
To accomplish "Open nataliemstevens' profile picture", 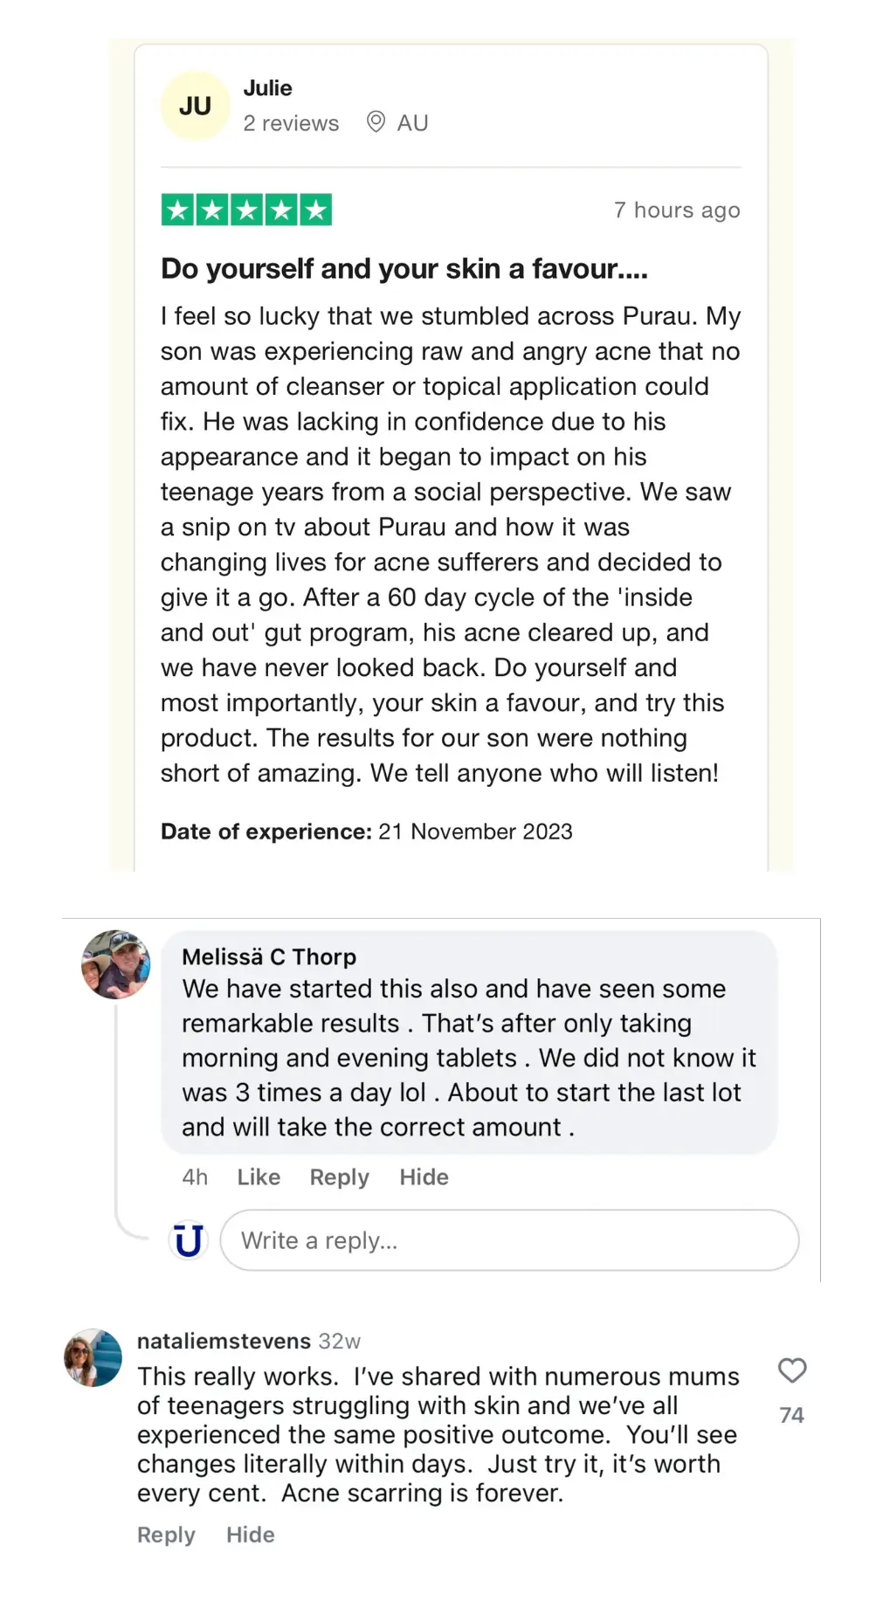I will pos(93,1357).
